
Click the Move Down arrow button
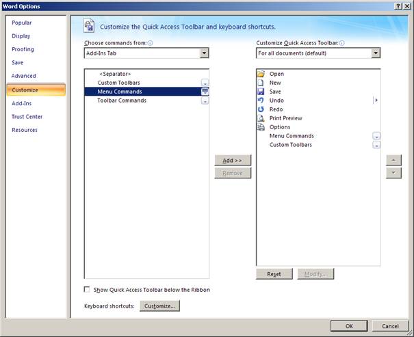[x=393, y=173]
